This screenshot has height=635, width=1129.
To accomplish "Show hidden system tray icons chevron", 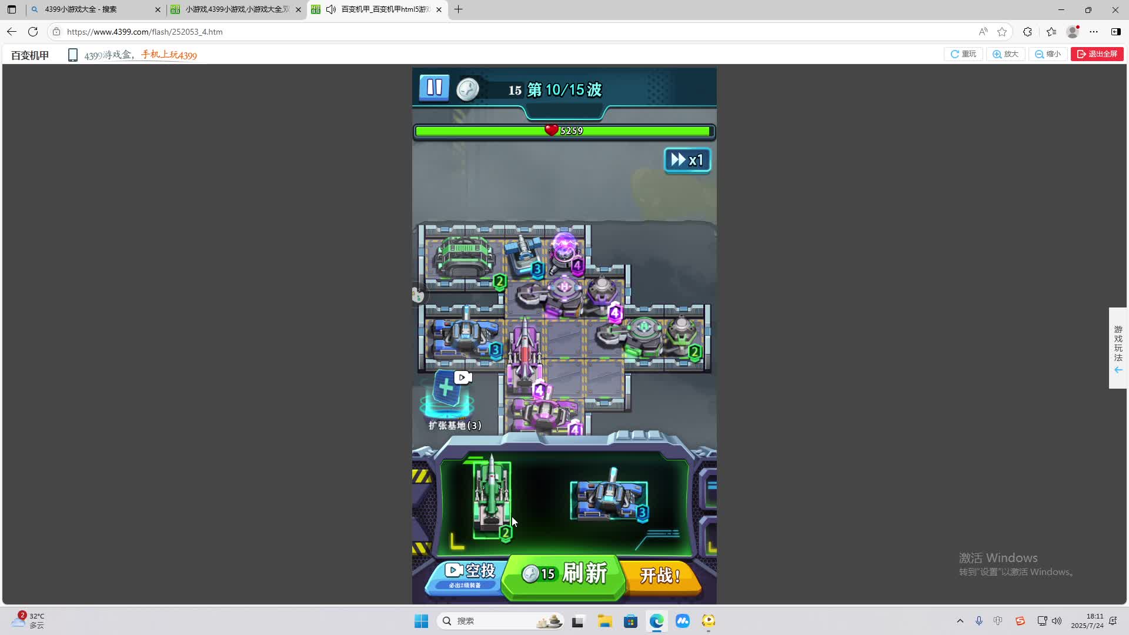I will point(960,621).
